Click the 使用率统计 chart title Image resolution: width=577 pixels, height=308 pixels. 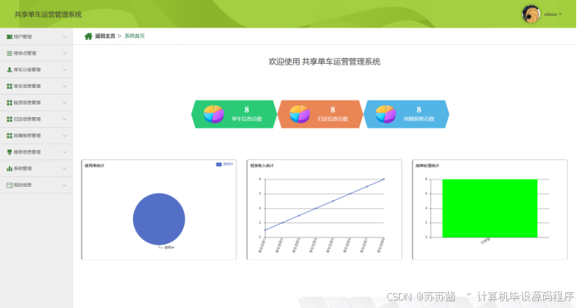(x=95, y=165)
